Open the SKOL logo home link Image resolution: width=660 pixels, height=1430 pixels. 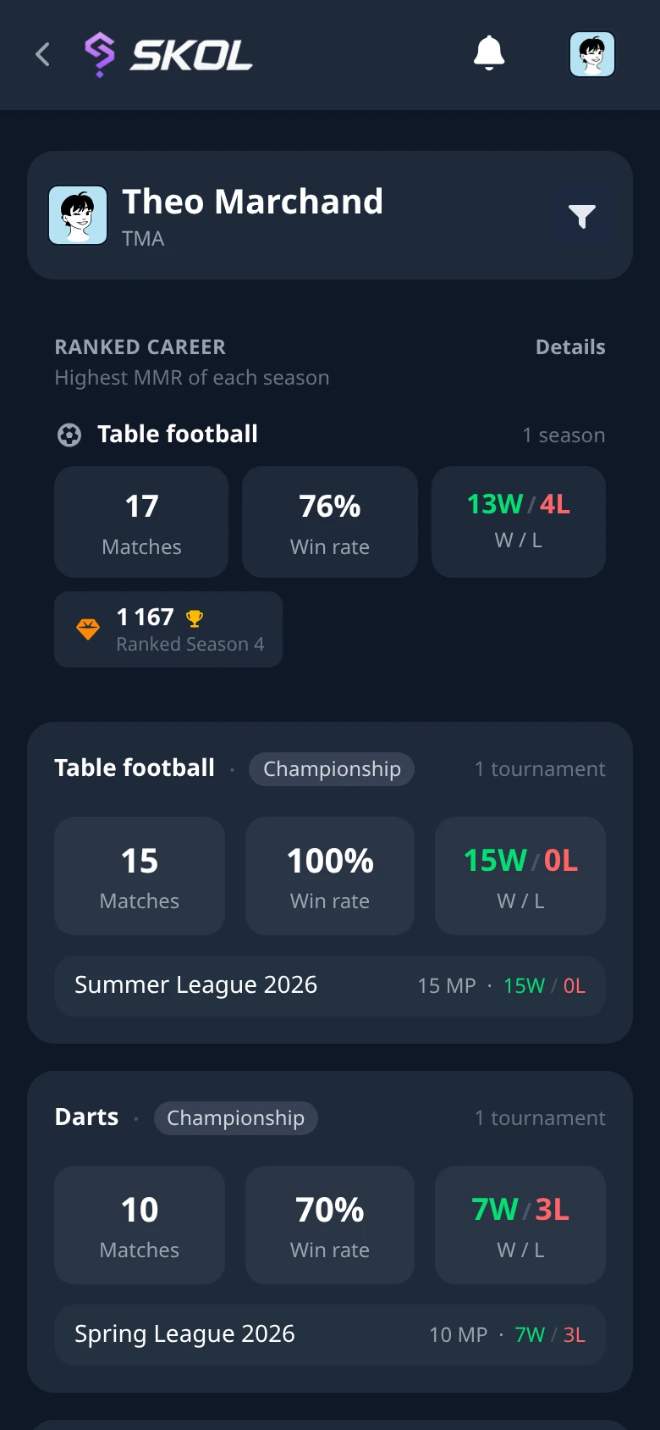click(x=168, y=55)
